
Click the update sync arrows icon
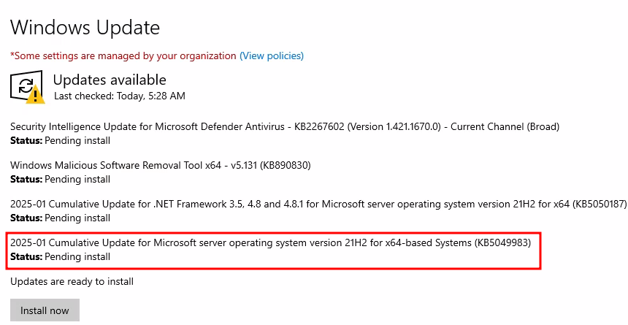(26, 85)
